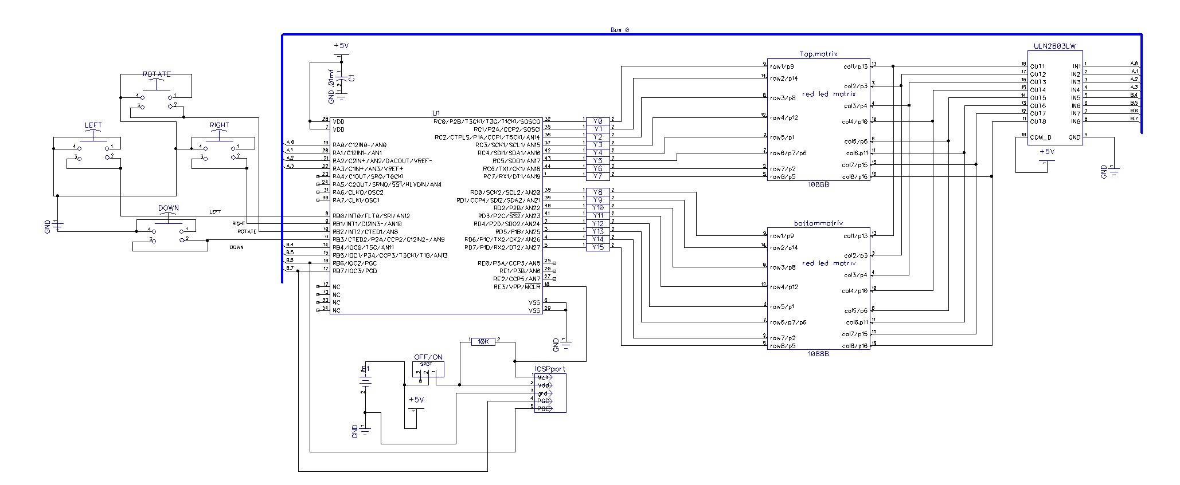Select the Y13 resistor box
Viewport: 1180px width, 485px height.
pos(598,231)
